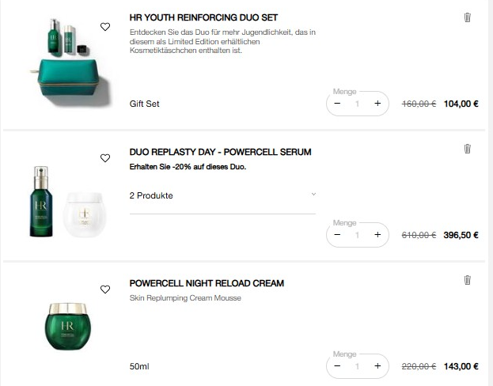
Task: View the serum and cream duo image
Action: tap(66, 204)
